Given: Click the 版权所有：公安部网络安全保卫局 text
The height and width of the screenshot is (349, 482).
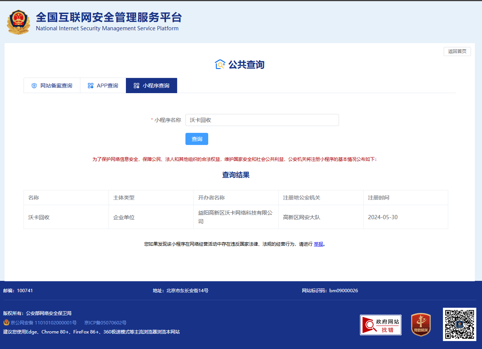Looking at the screenshot, I should click(37, 313).
